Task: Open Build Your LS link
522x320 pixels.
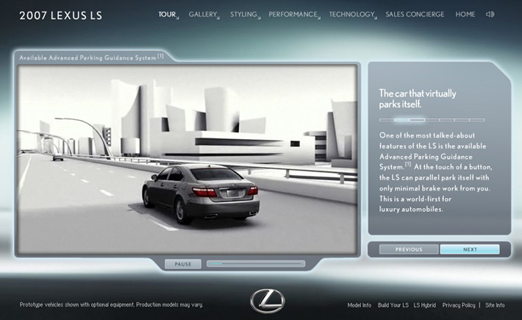Action: pos(393,305)
